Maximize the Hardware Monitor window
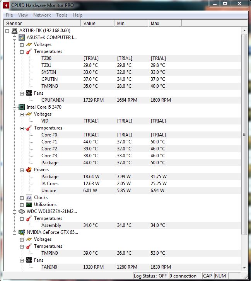The width and height of the screenshot is (251, 281). tap(225, 3)
